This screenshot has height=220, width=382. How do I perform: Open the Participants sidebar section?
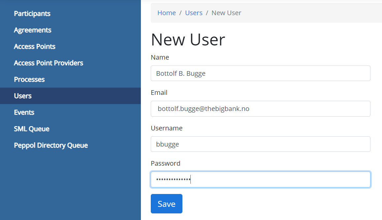pyautogui.click(x=32, y=14)
